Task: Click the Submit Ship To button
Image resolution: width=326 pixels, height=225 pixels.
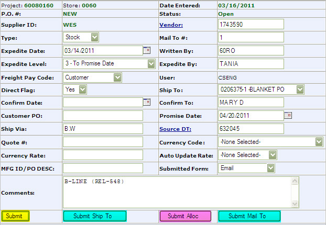Action: point(95,216)
